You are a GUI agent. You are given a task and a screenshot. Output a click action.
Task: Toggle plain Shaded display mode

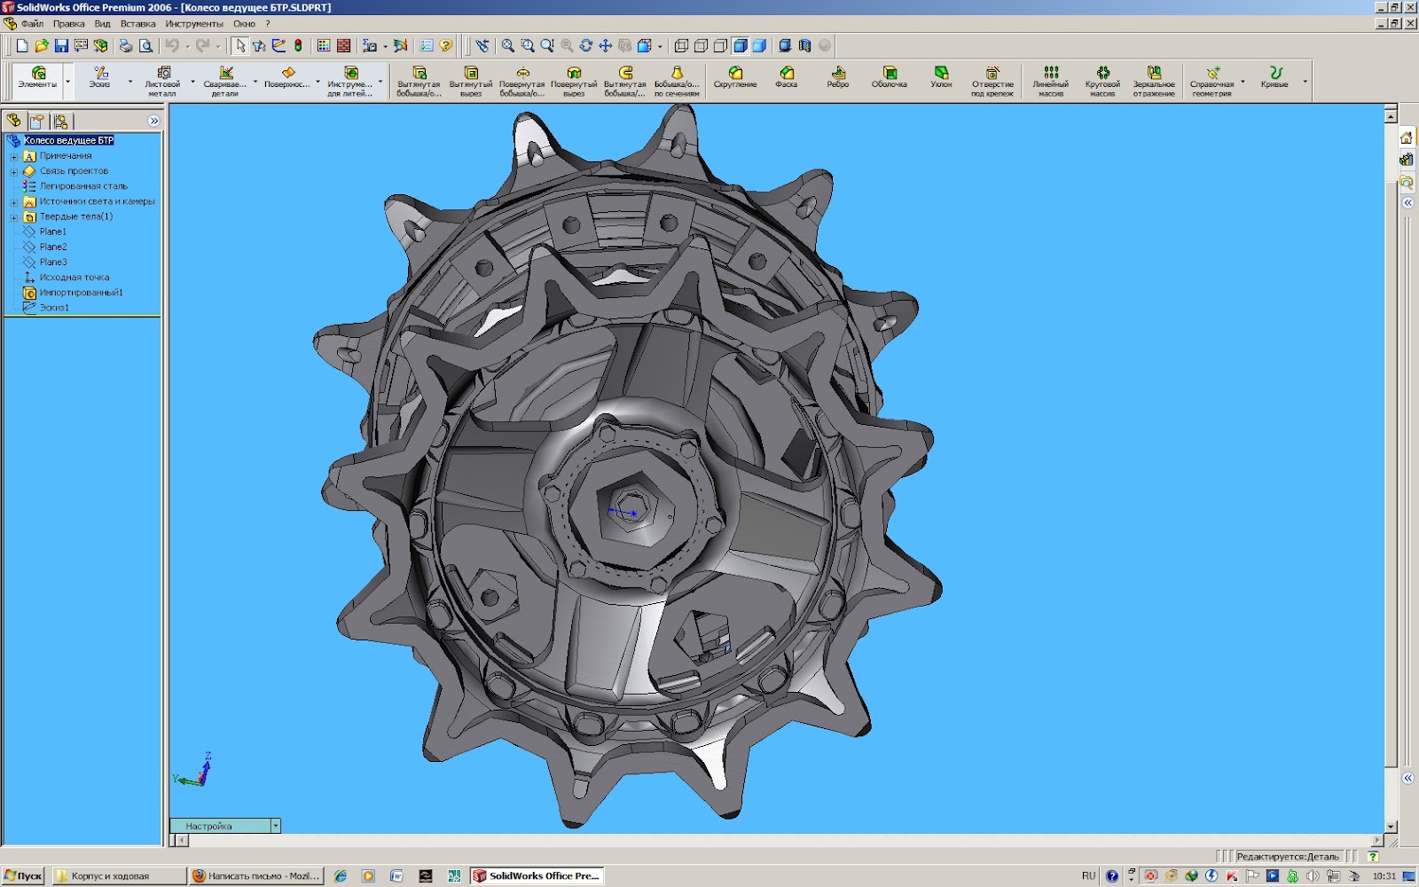point(759,45)
